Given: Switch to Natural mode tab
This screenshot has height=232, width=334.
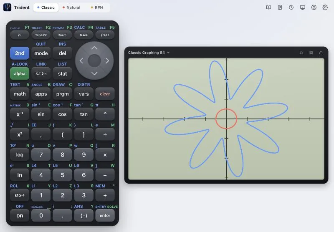Looking at the screenshot, I should [x=71, y=8].
